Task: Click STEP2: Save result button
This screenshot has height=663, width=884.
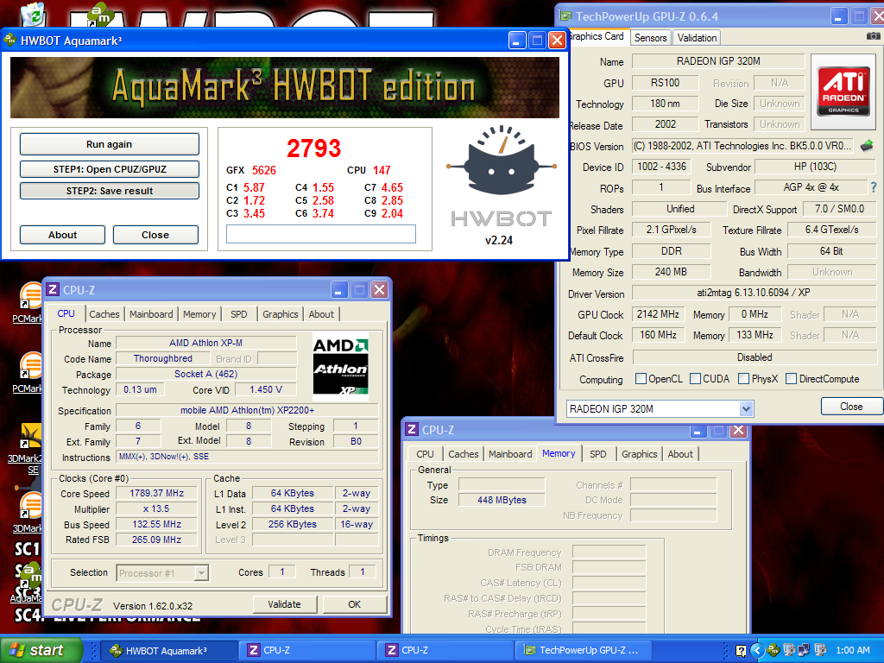Action: [x=110, y=191]
